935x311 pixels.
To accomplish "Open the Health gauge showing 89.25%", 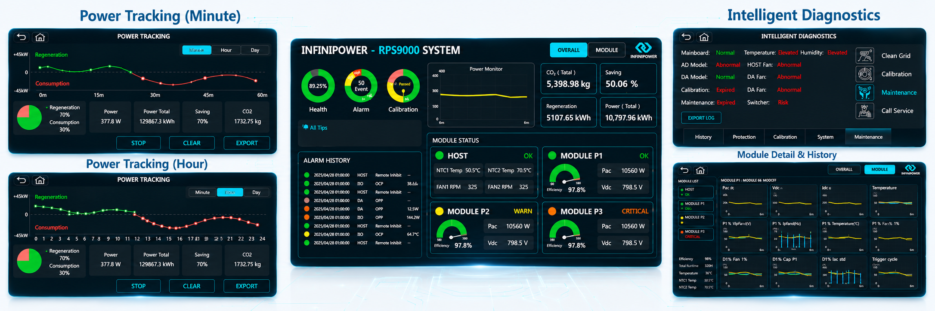I will (x=318, y=86).
